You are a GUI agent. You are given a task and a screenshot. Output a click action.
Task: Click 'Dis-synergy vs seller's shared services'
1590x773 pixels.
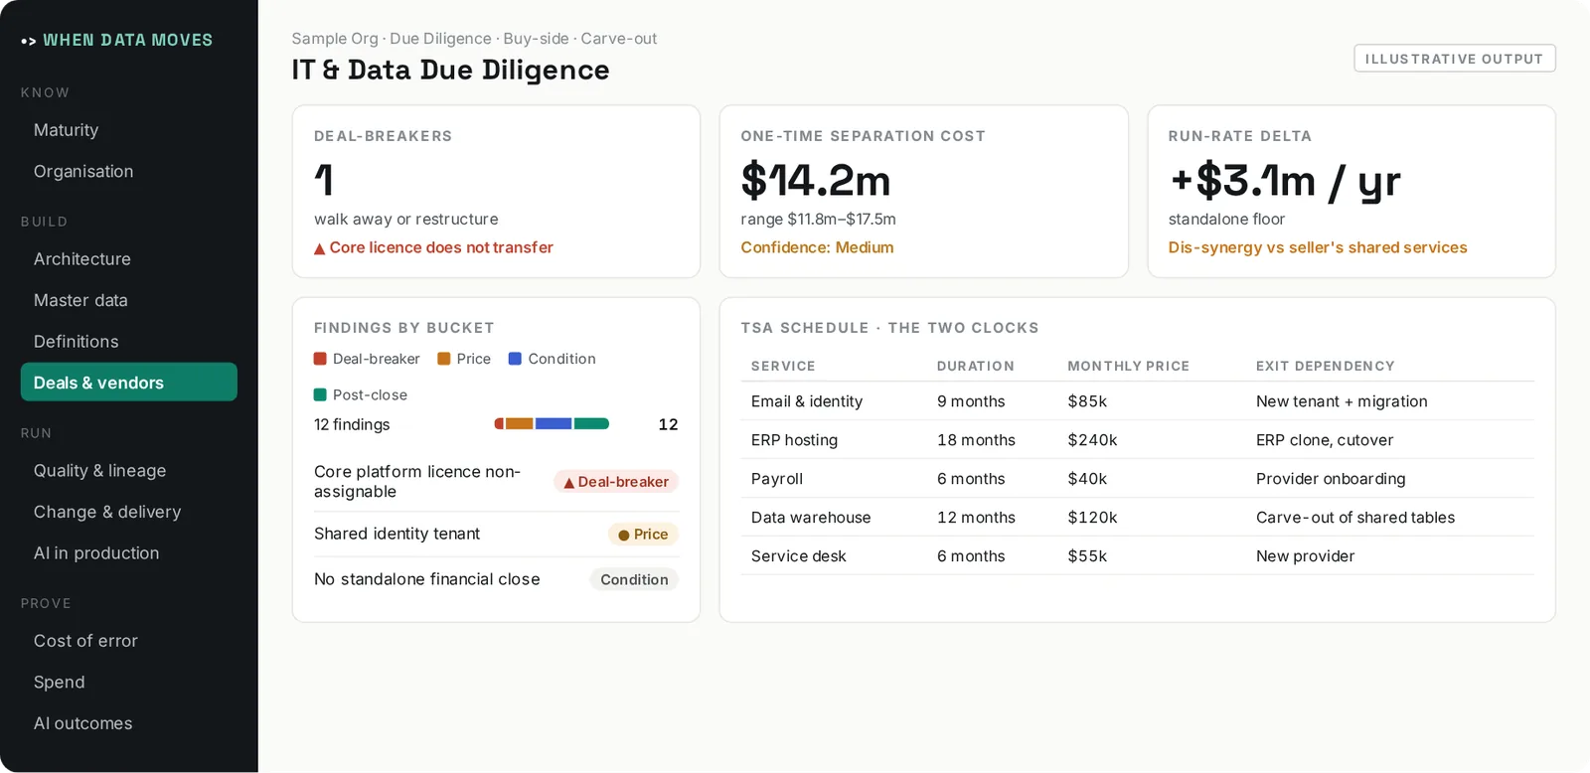[1318, 248]
